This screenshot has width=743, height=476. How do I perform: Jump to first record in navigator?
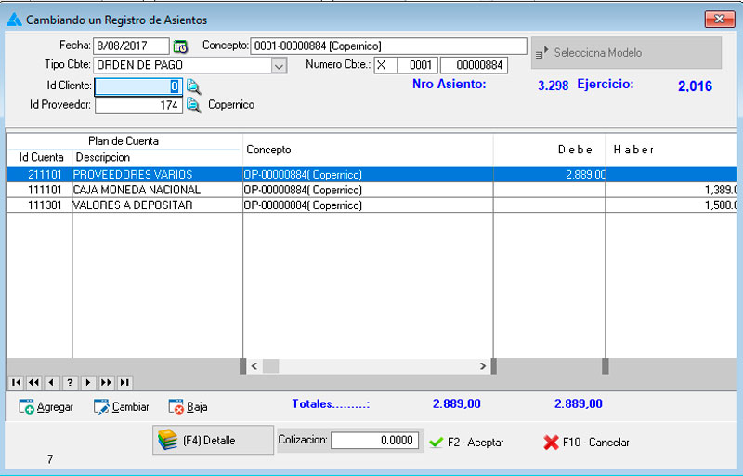pyautogui.click(x=16, y=382)
